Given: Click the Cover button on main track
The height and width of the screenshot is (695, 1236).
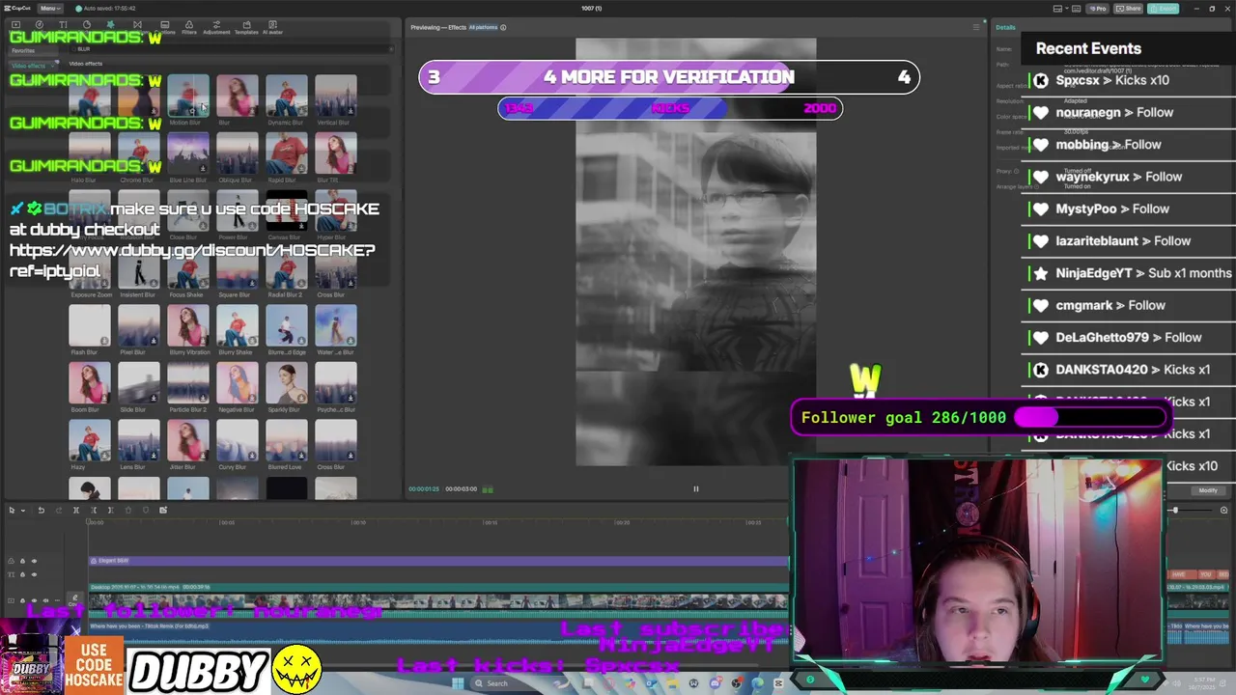Looking at the screenshot, I should point(75,598).
